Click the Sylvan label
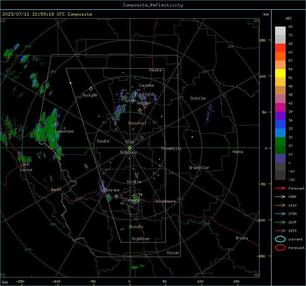306x286 pixels. point(130,100)
